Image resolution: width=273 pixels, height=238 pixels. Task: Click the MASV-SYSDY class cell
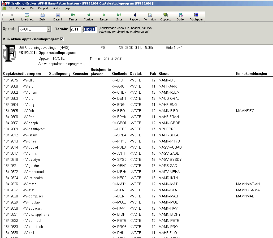pos(170,159)
